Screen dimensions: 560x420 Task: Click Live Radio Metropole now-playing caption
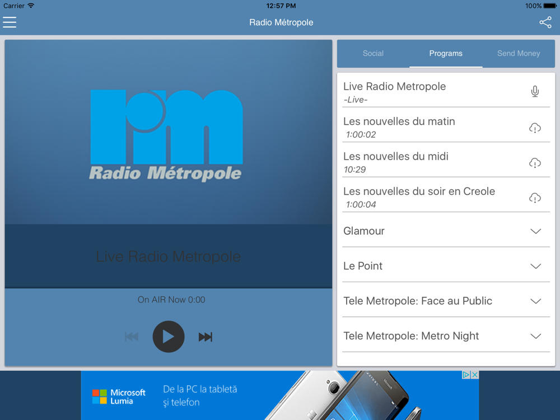pyautogui.click(x=168, y=256)
